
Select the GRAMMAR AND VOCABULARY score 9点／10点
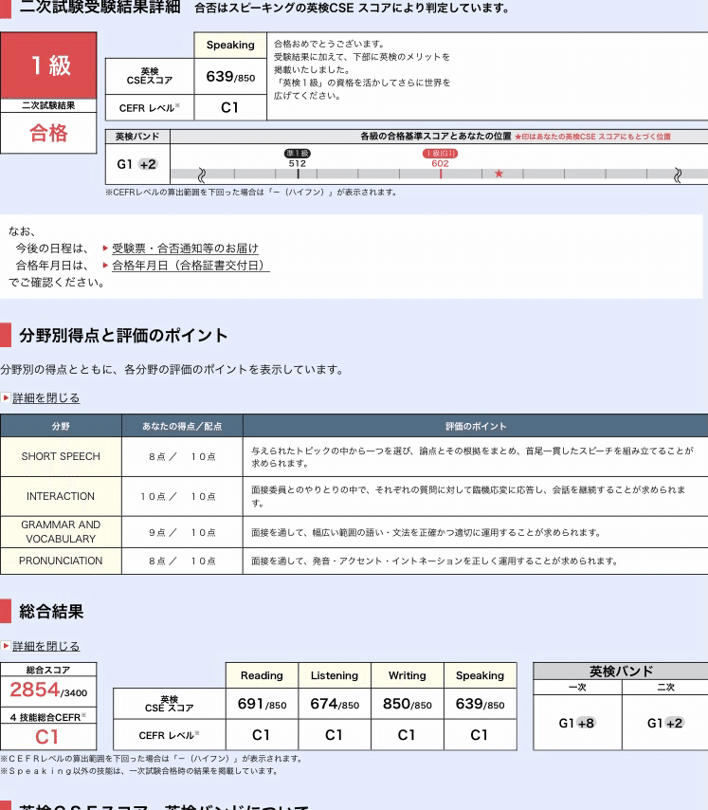tap(182, 533)
